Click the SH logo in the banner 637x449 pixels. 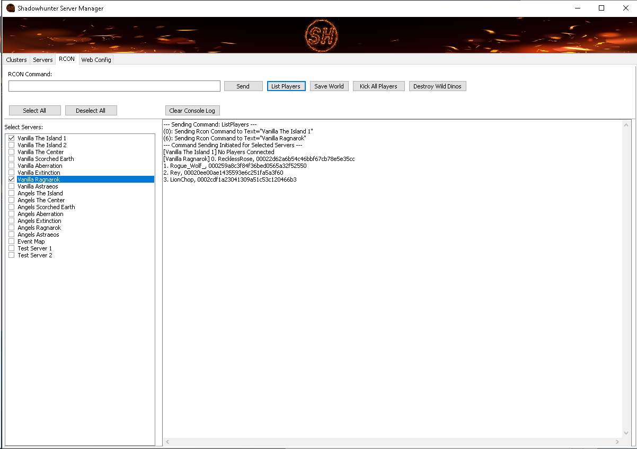tap(322, 35)
